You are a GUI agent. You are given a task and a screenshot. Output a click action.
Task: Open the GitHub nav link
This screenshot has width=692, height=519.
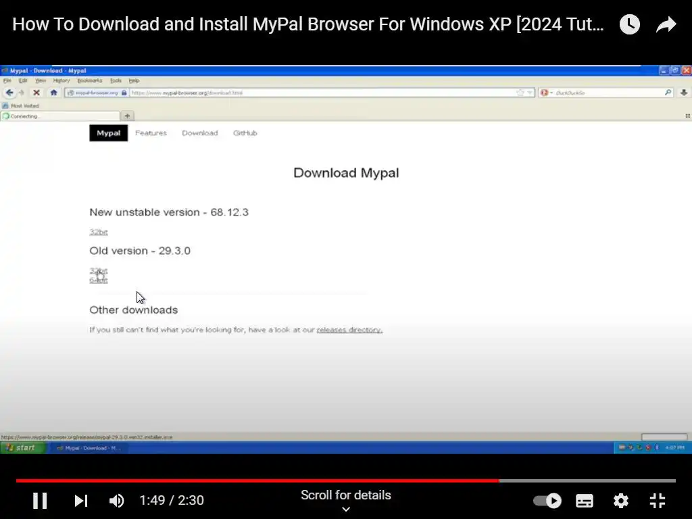click(245, 133)
